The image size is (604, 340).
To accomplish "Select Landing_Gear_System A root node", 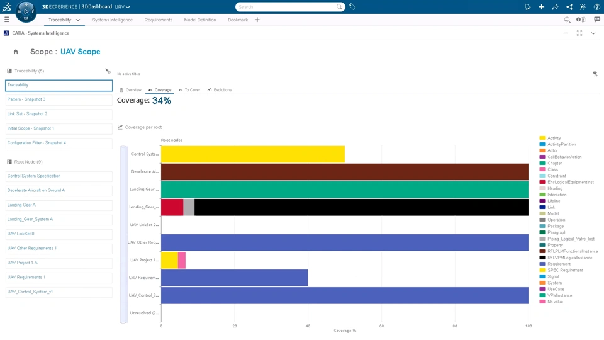I will pos(59,219).
